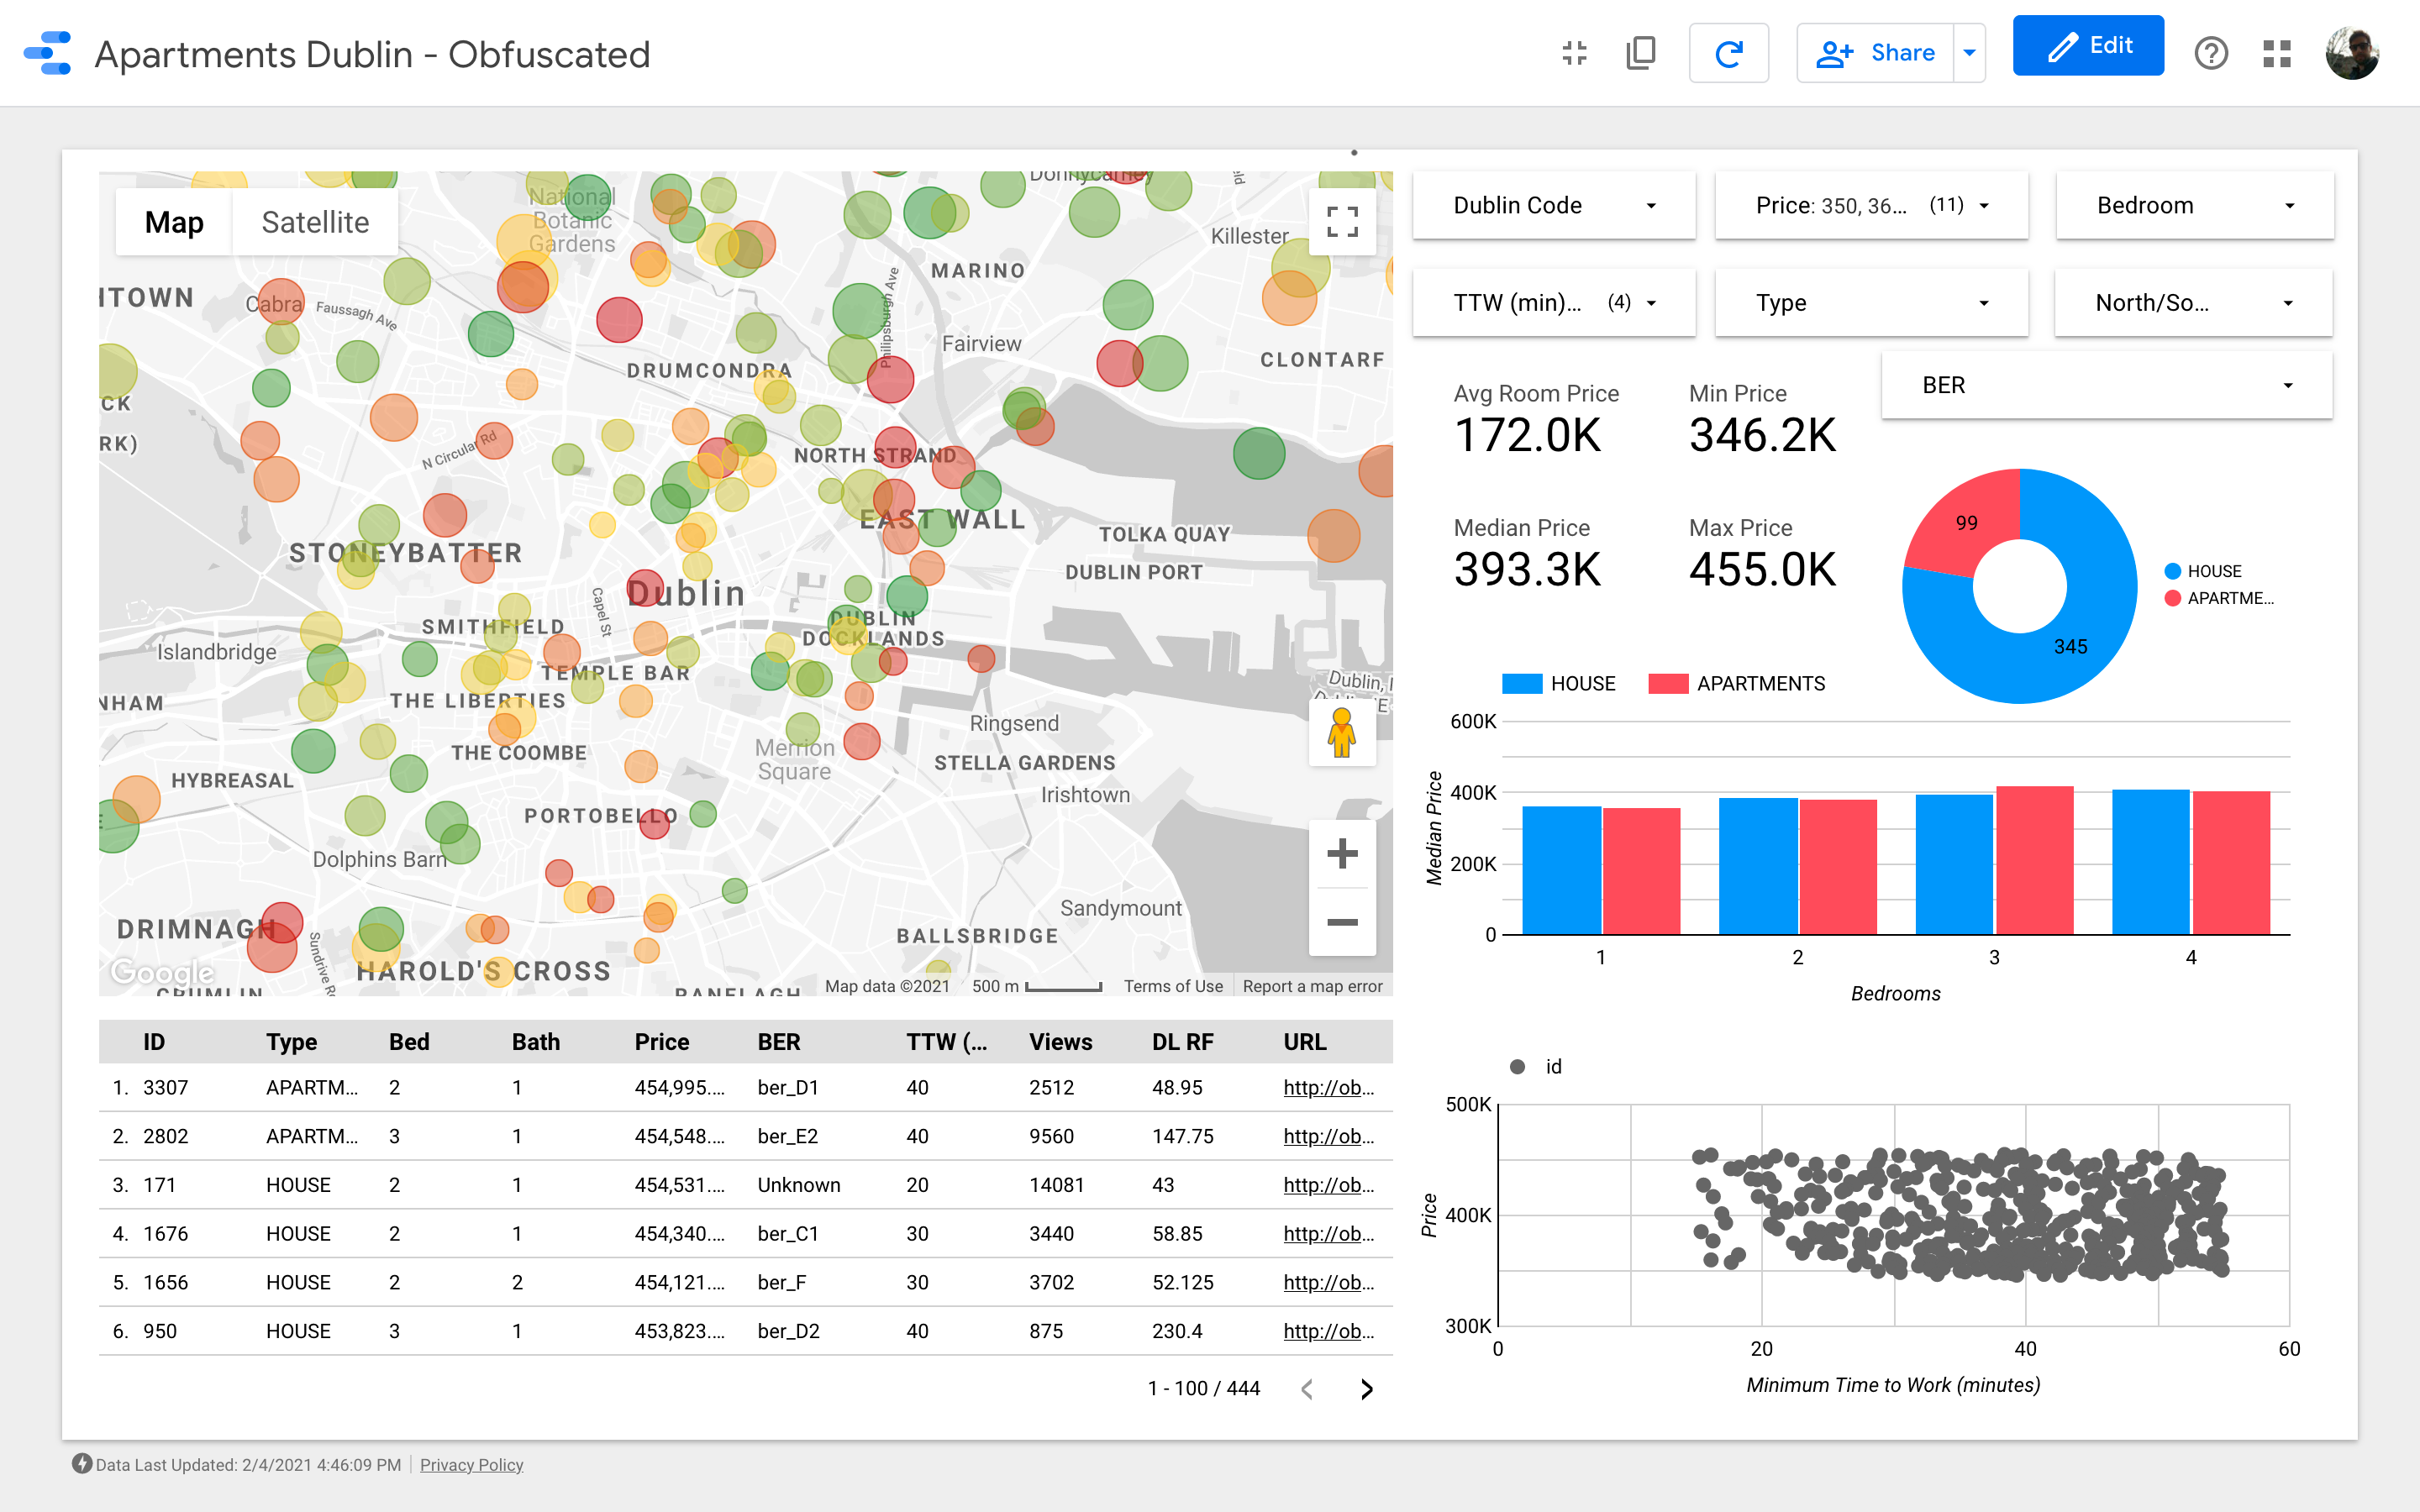The width and height of the screenshot is (2420, 1512).
Task: Open the user account avatar
Action: click(2351, 53)
